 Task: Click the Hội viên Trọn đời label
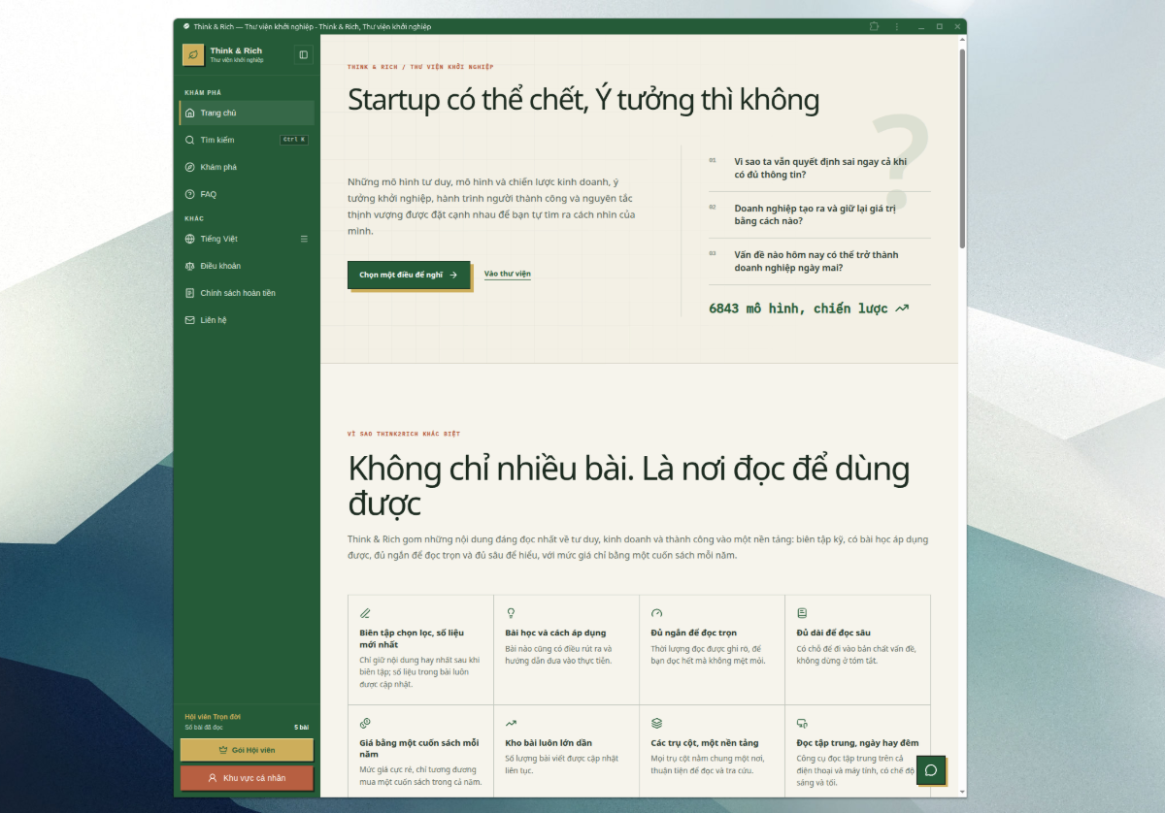pyautogui.click(x=213, y=716)
